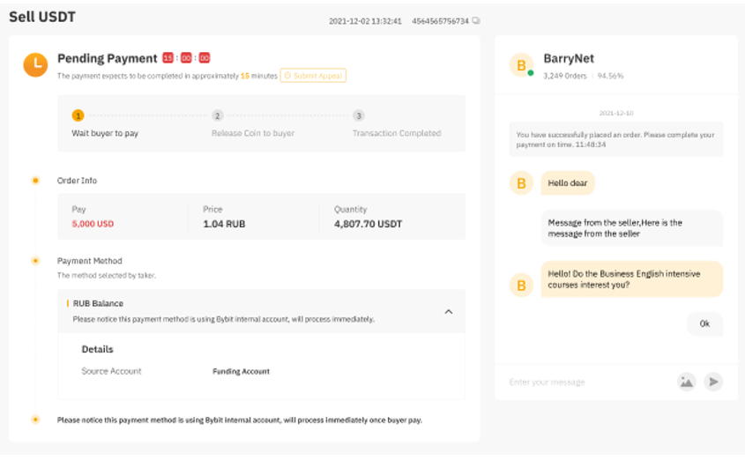Copy the order number with the copy icon
The image size is (745, 468).
[x=476, y=20]
